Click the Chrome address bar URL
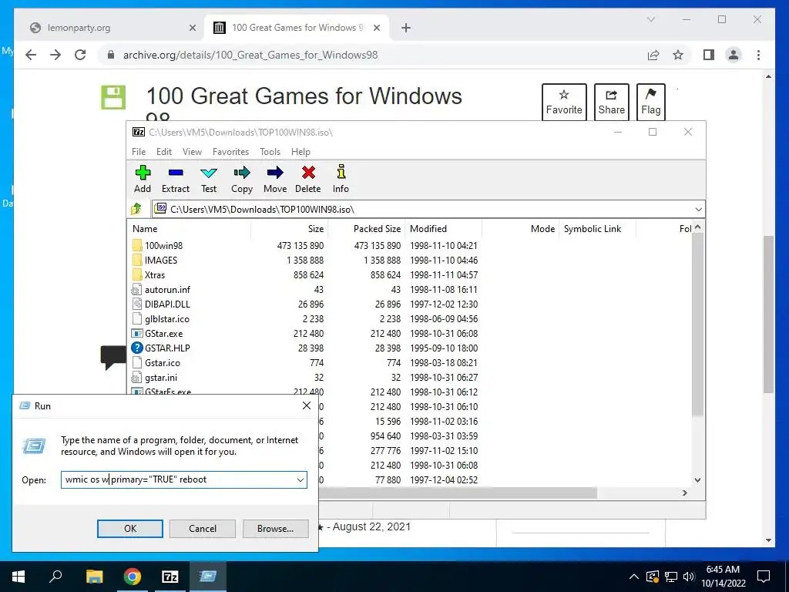 click(x=250, y=55)
